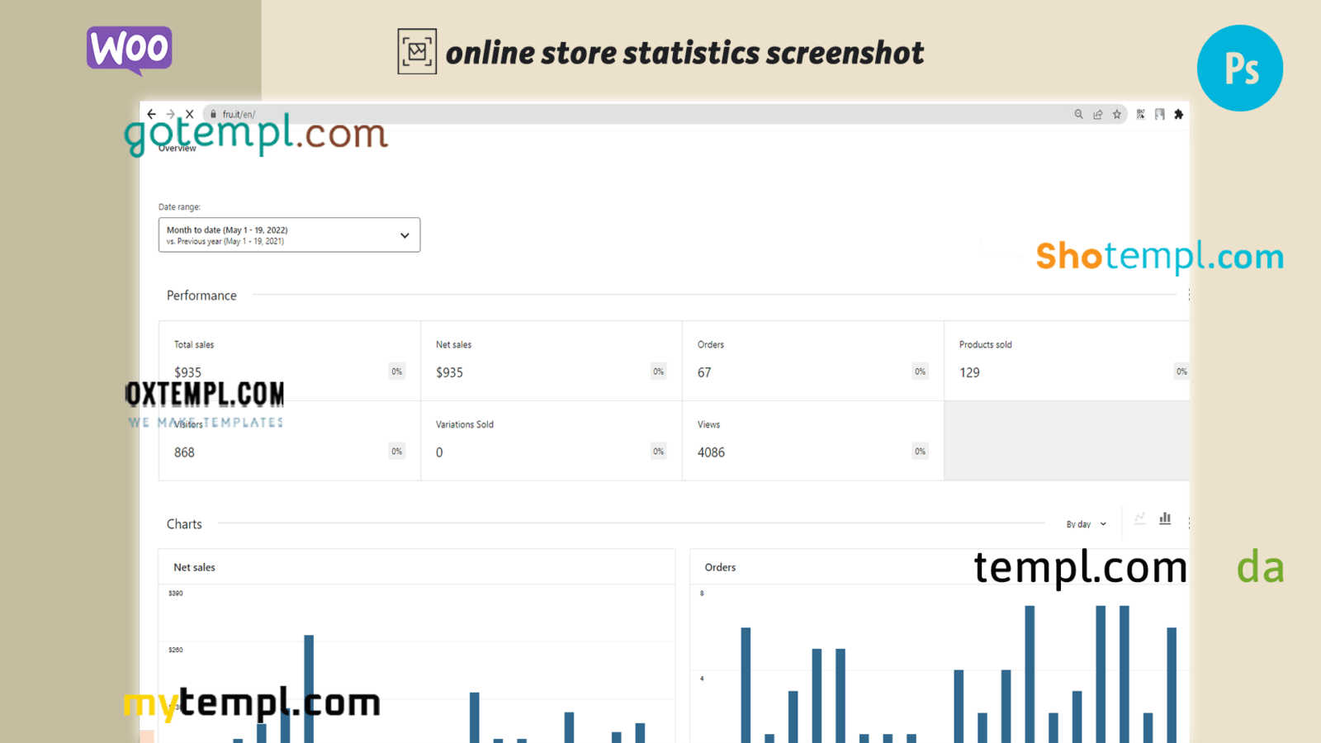Stop page loading with the X button
Viewport: 1321px width, 743px height.
pos(189,114)
